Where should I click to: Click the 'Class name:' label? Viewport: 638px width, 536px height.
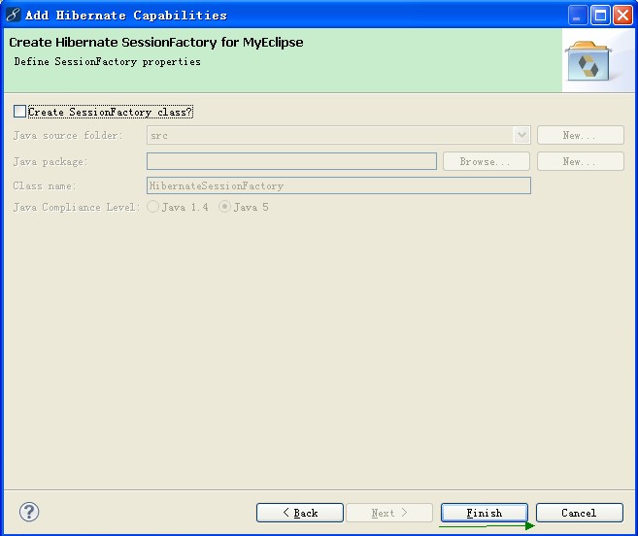tap(45, 186)
